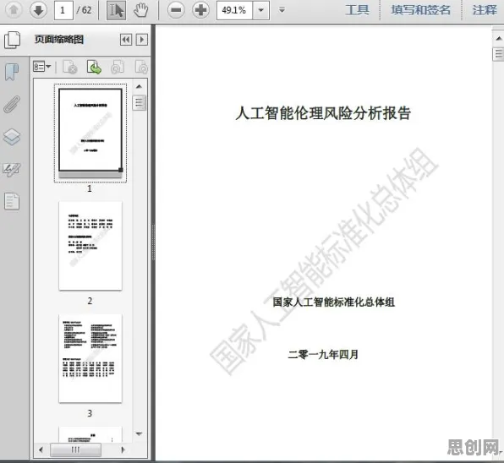Open the thumbnail options menu dropdown
The width and height of the screenshot is (504, 463).
(x=41, y=67)
